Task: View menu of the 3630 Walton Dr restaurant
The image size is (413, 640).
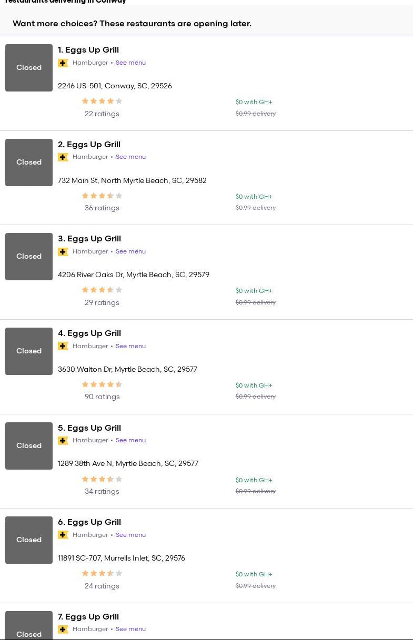Action: tap(130, 346)
